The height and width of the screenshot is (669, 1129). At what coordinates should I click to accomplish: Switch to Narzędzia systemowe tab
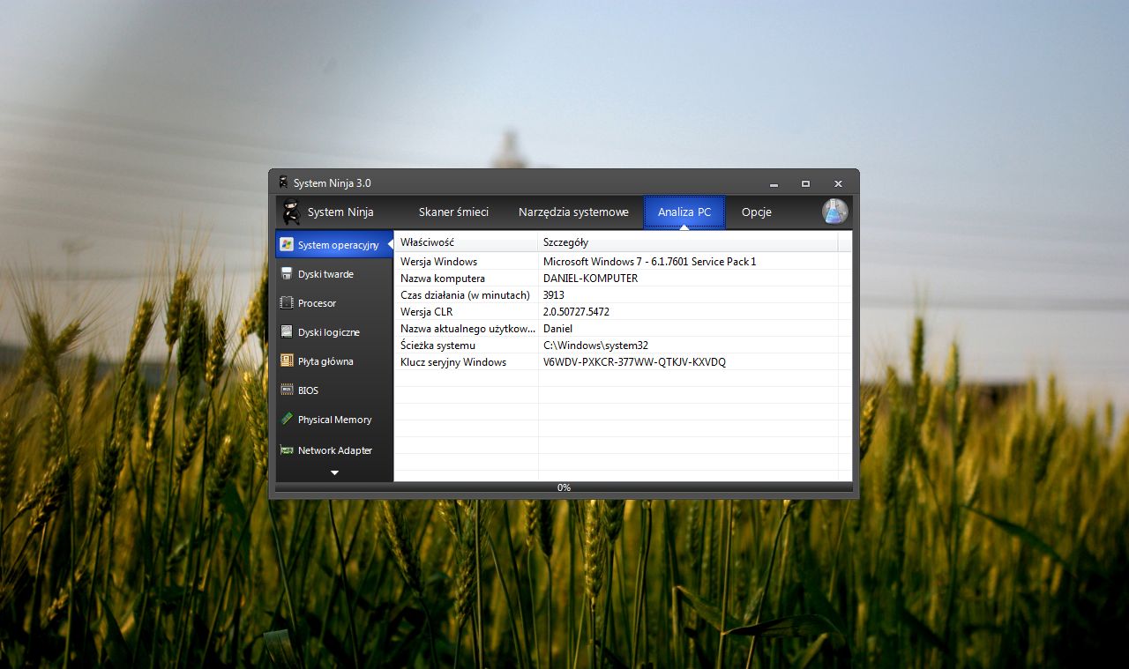click(x=573, y=212)
